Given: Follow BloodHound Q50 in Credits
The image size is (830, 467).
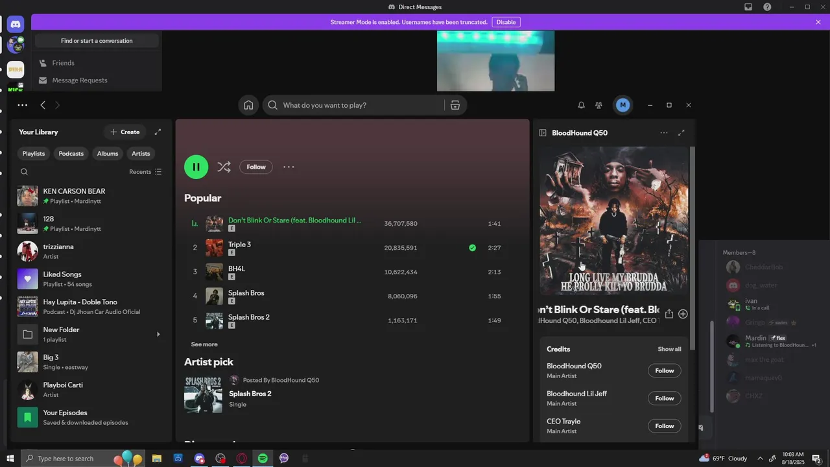Looking at the screenshot, I should pyautogui.click(x=665, y=370).
